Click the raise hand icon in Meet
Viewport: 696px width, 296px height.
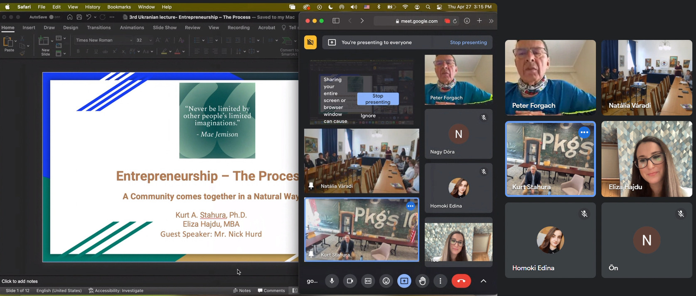pyautogui.click(x=422, y=281)
